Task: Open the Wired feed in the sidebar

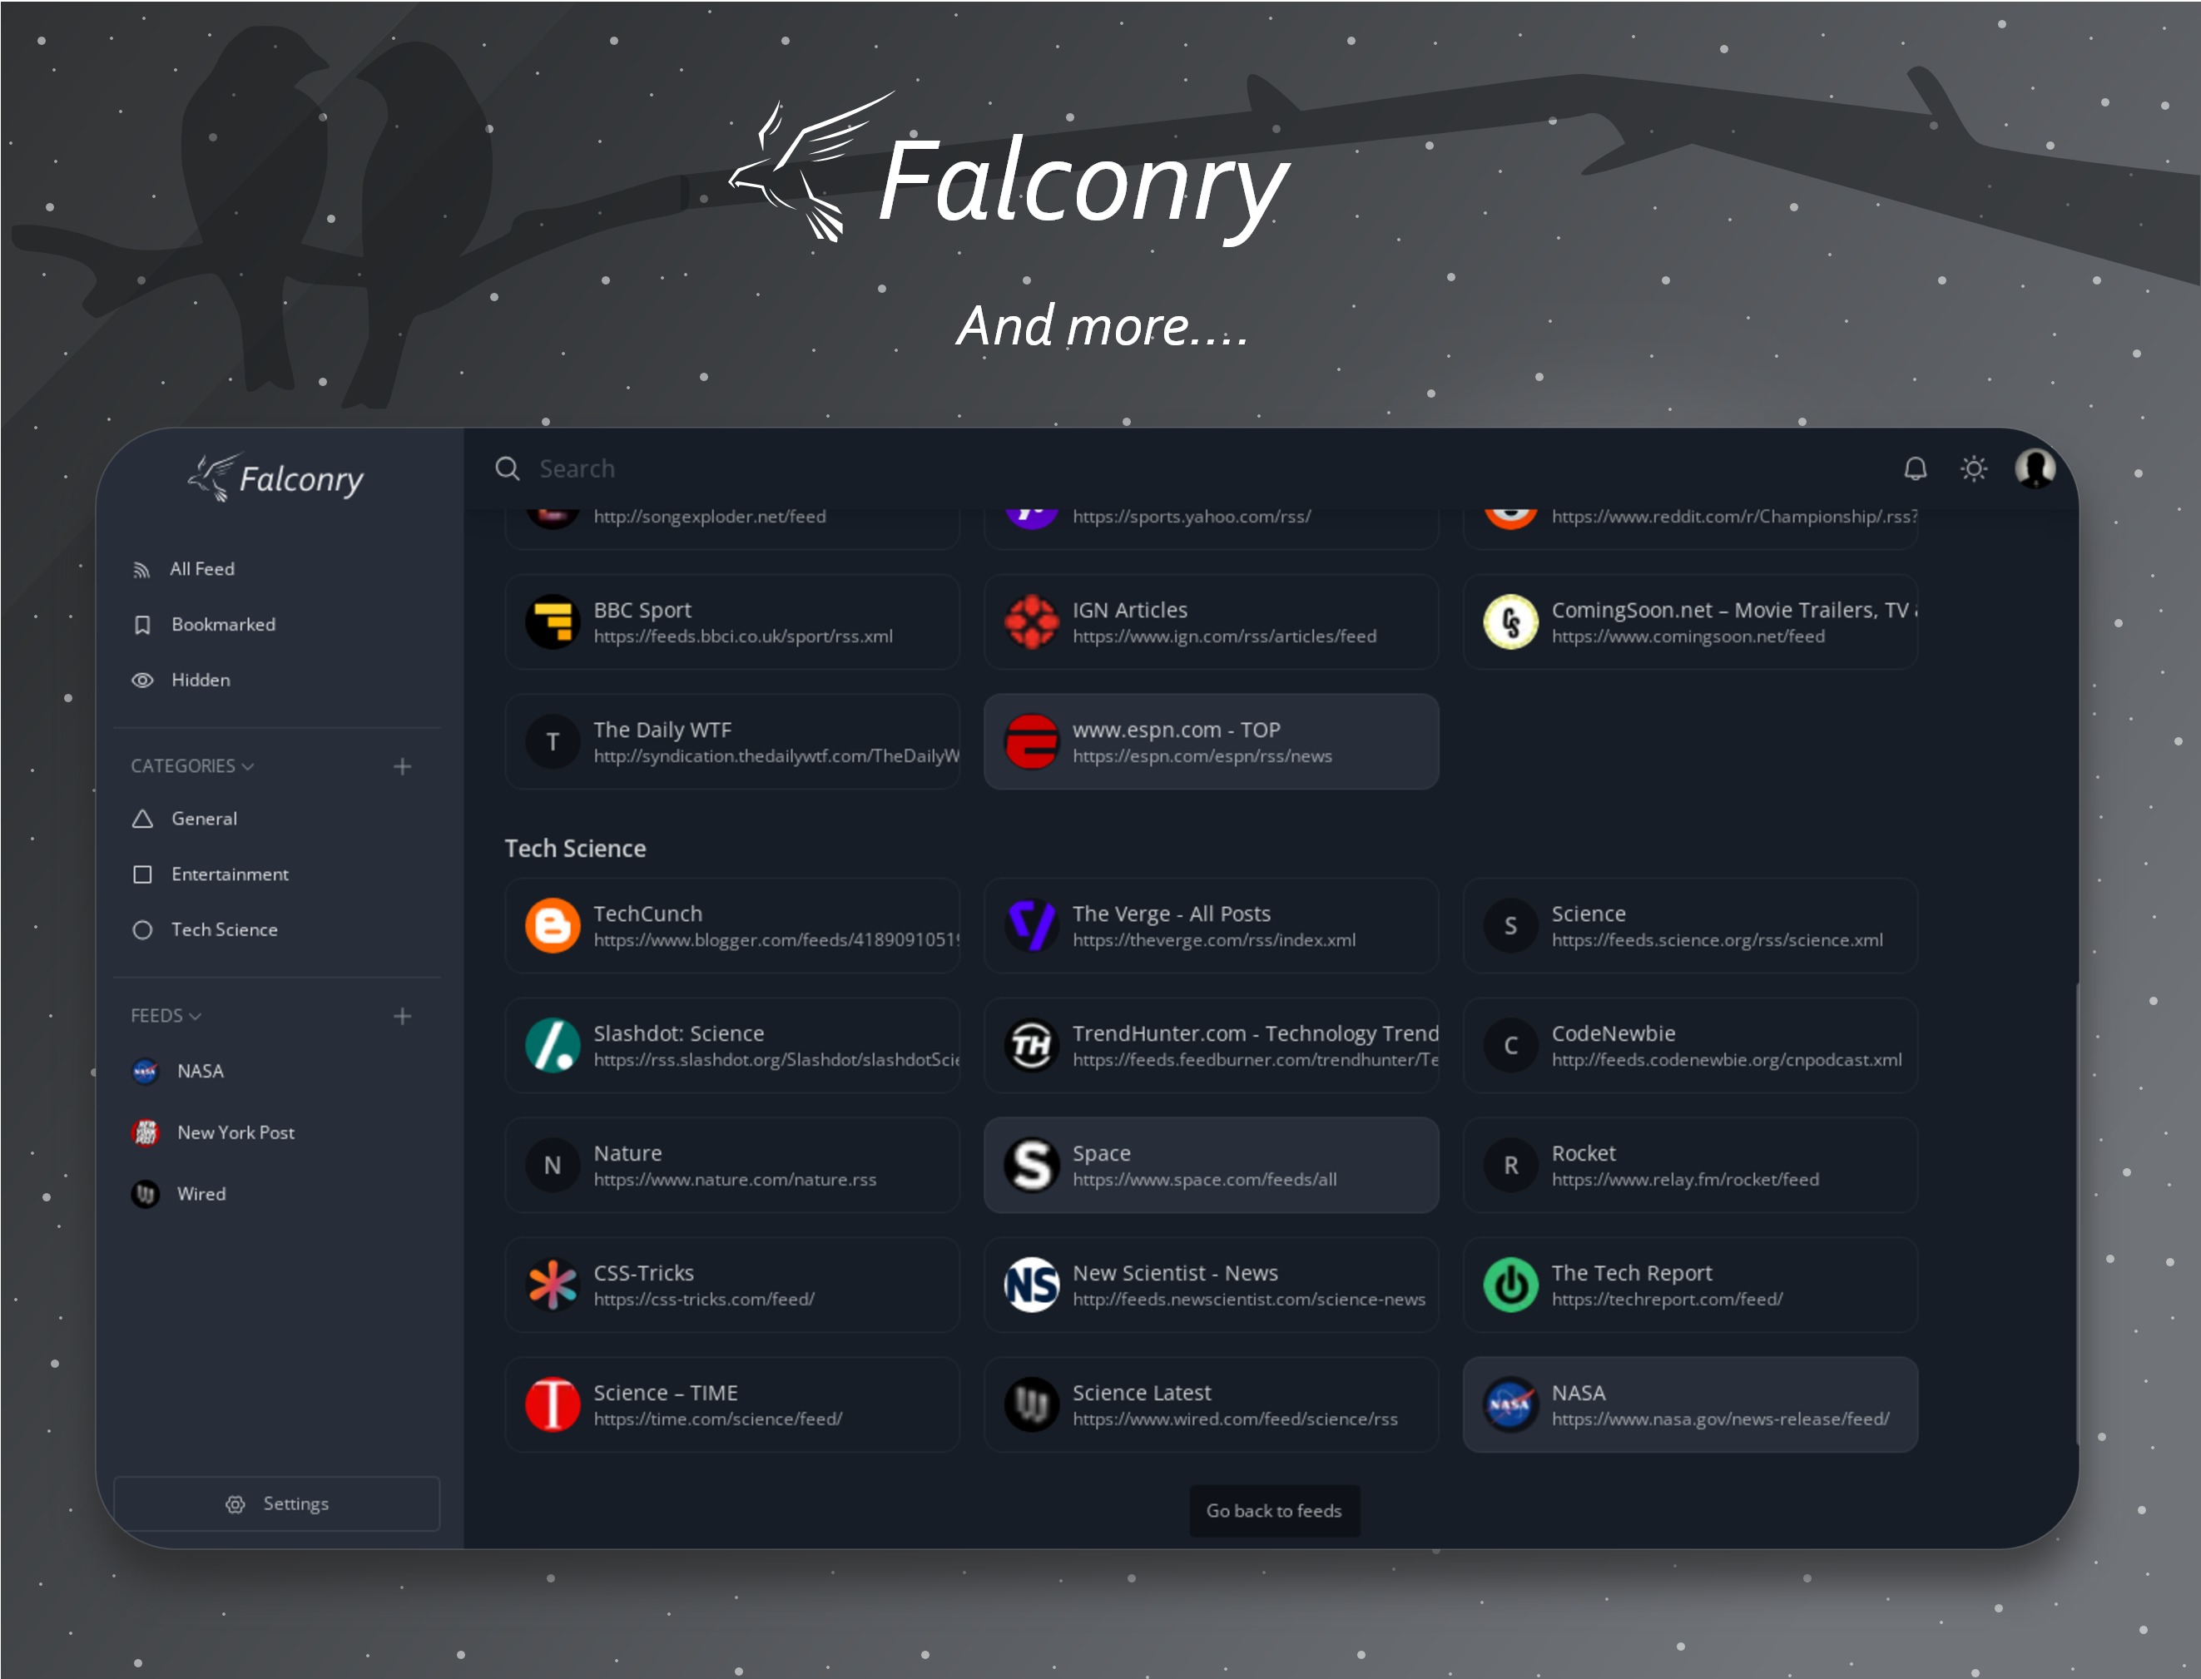Action: (179, 1193)
